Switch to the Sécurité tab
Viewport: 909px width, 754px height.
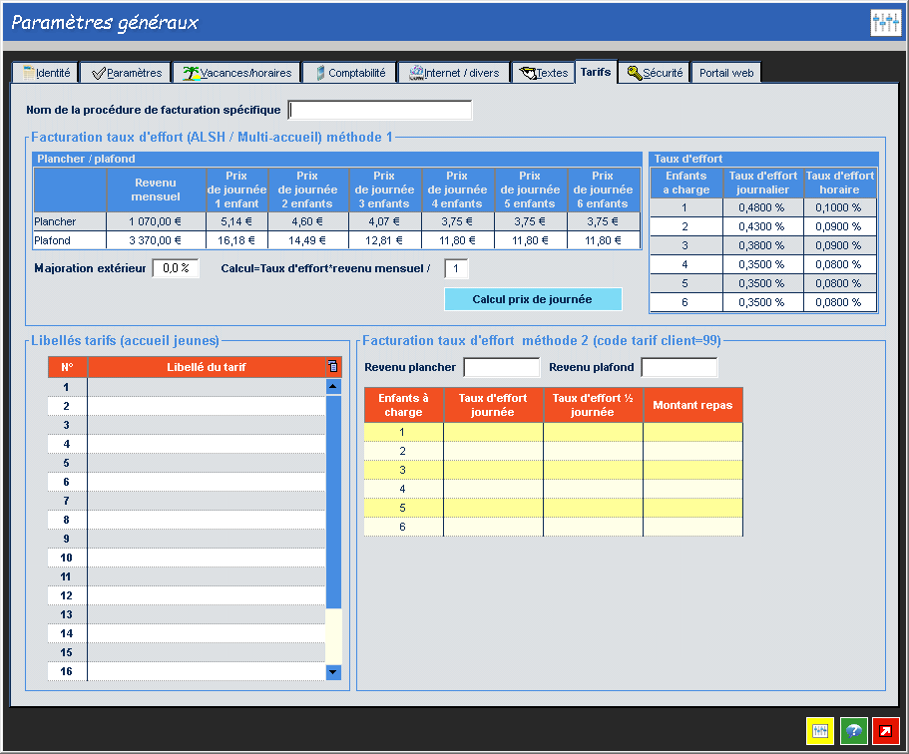[x=655, y=73]
